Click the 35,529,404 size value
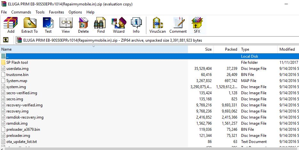The width and height of the screenshot is (299, 150). click(x=203, y=69)
